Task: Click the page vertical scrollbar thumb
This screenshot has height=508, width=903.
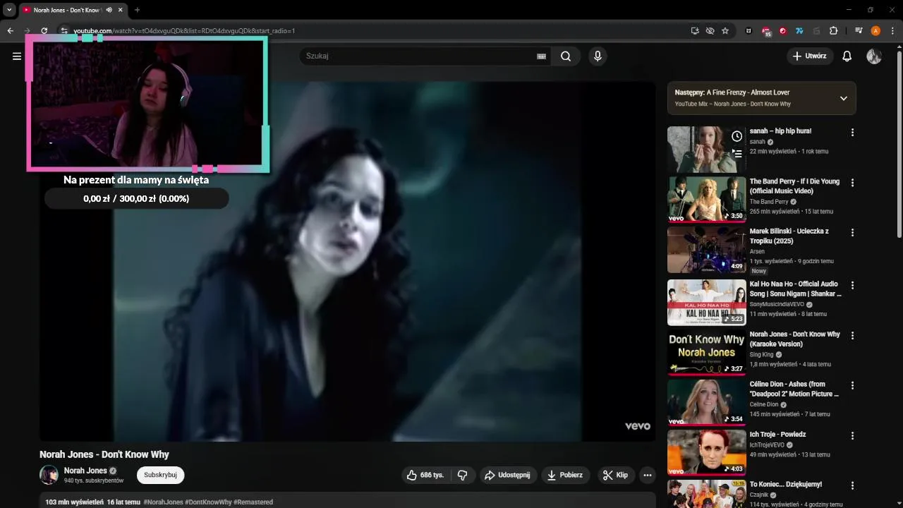Action: point(899,145)
